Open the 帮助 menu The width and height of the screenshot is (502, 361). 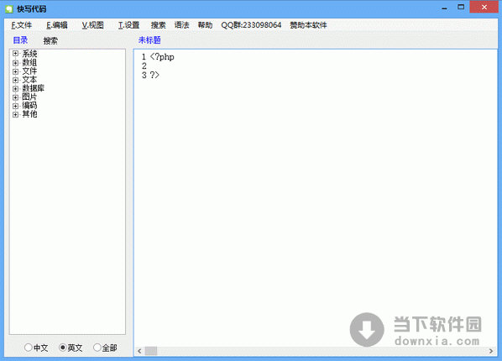pos(205,25)
